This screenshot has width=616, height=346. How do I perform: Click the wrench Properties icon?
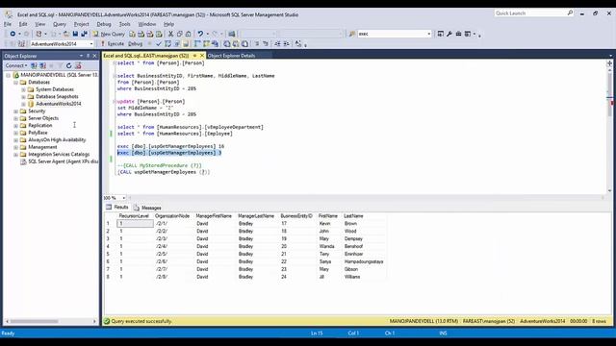[x=449, y=35]
